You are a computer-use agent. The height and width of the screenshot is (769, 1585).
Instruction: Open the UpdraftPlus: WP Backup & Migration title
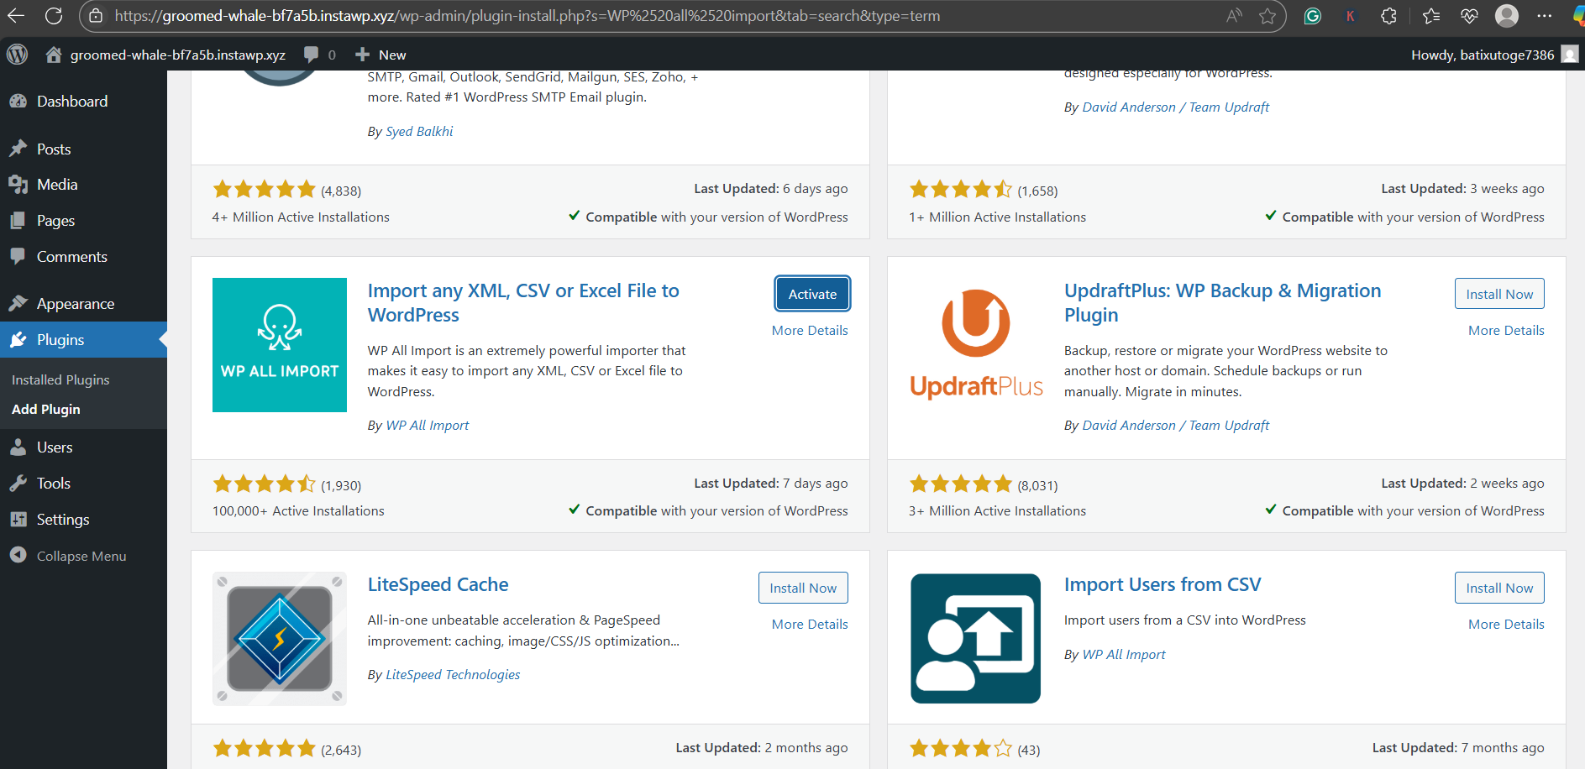1222,303
